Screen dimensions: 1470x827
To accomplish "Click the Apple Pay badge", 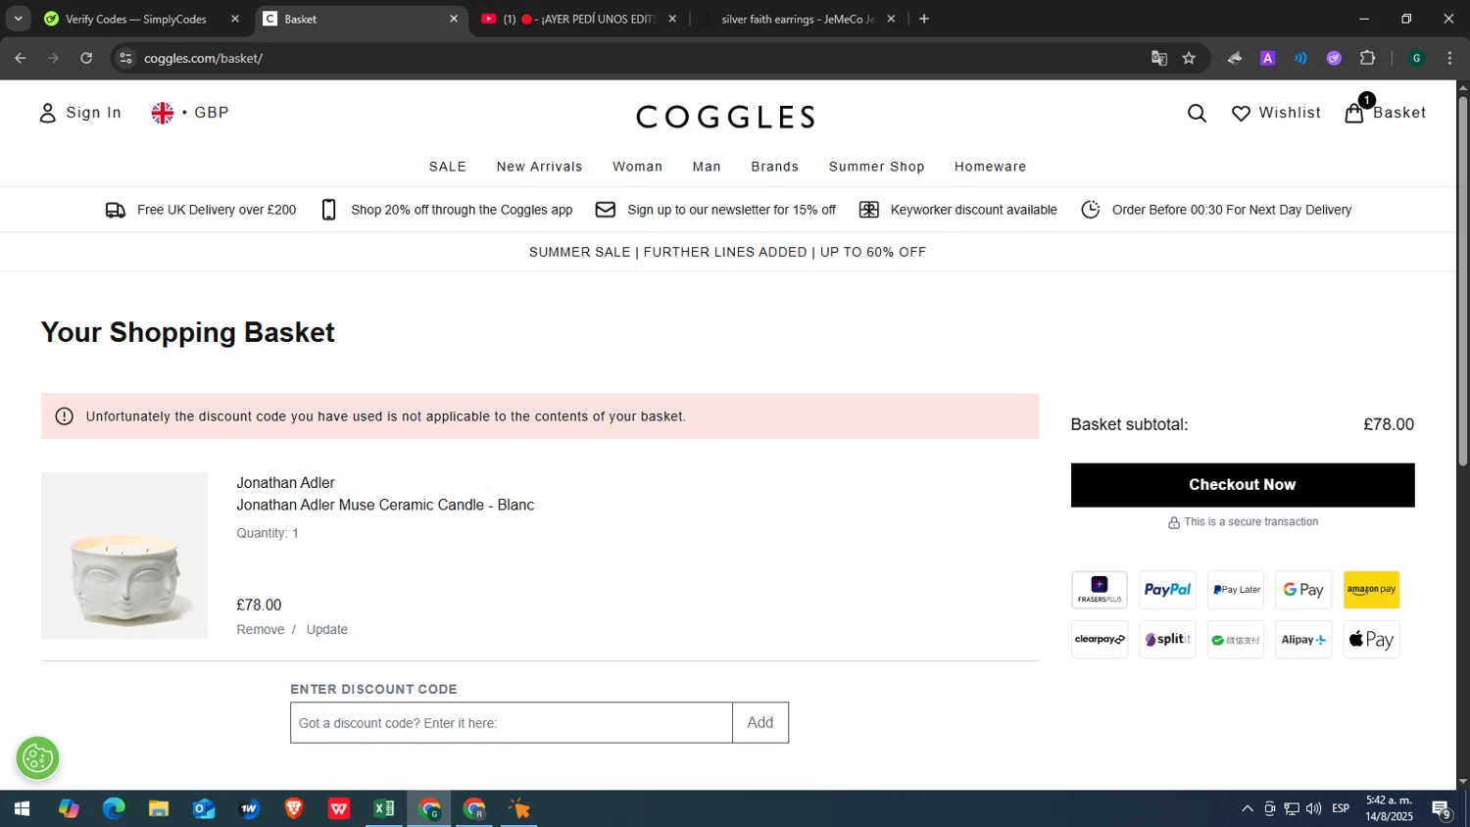I will coord(1371,640).
